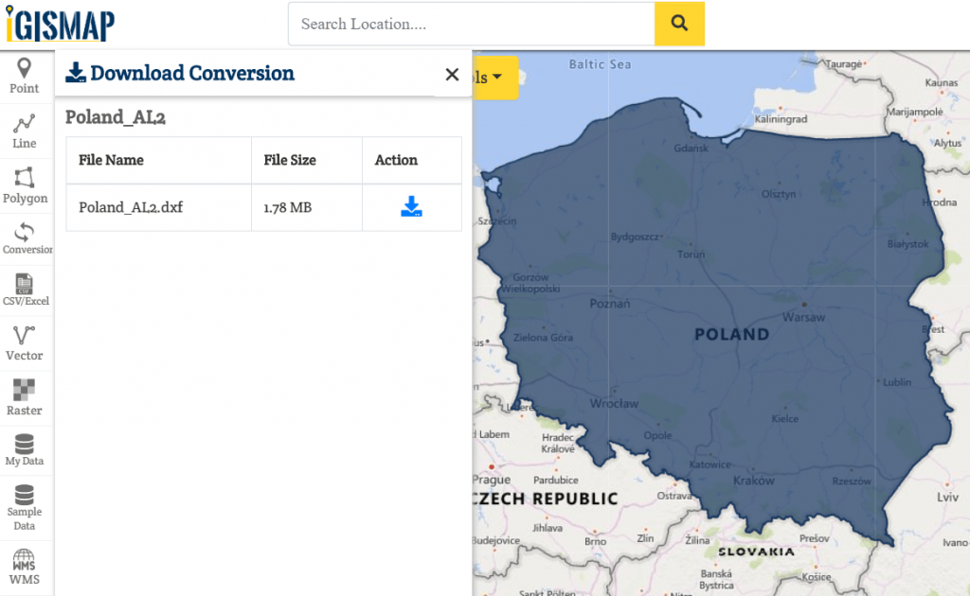
Task: Click the Poland_AL2.dxf file name
Action: [131, 207]
